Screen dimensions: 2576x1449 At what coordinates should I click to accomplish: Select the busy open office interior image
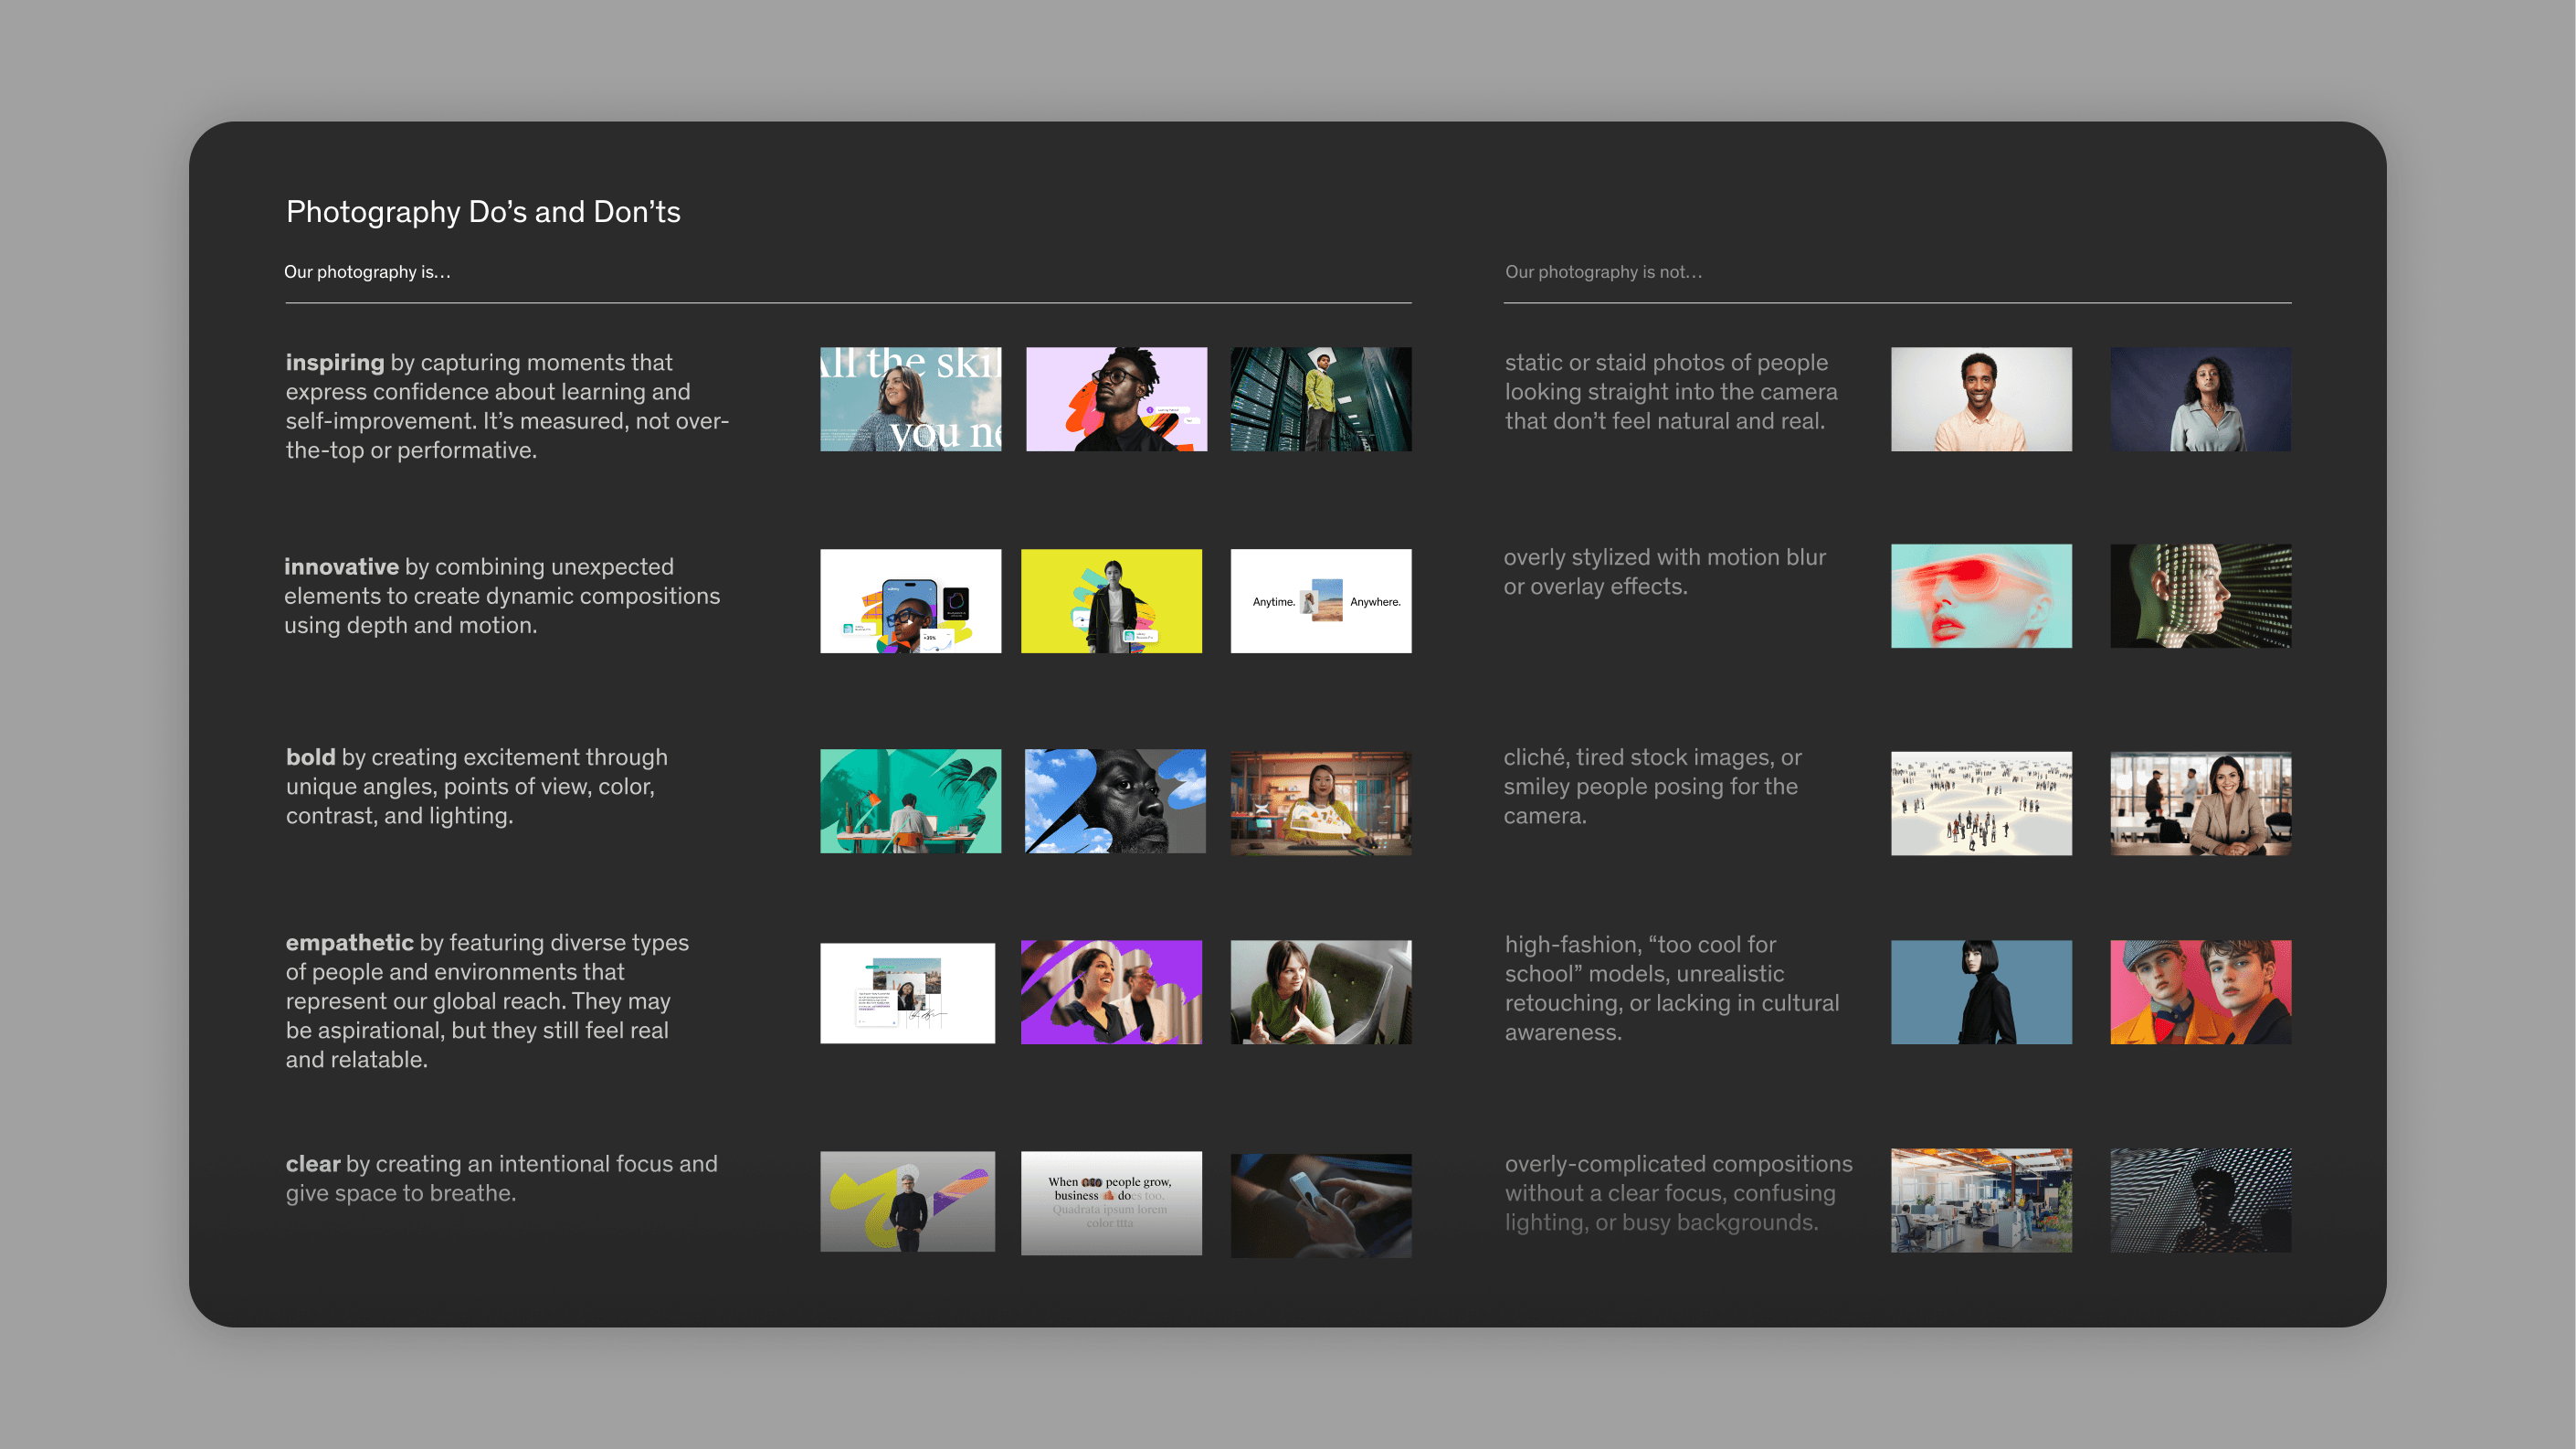point(1981,1200)
